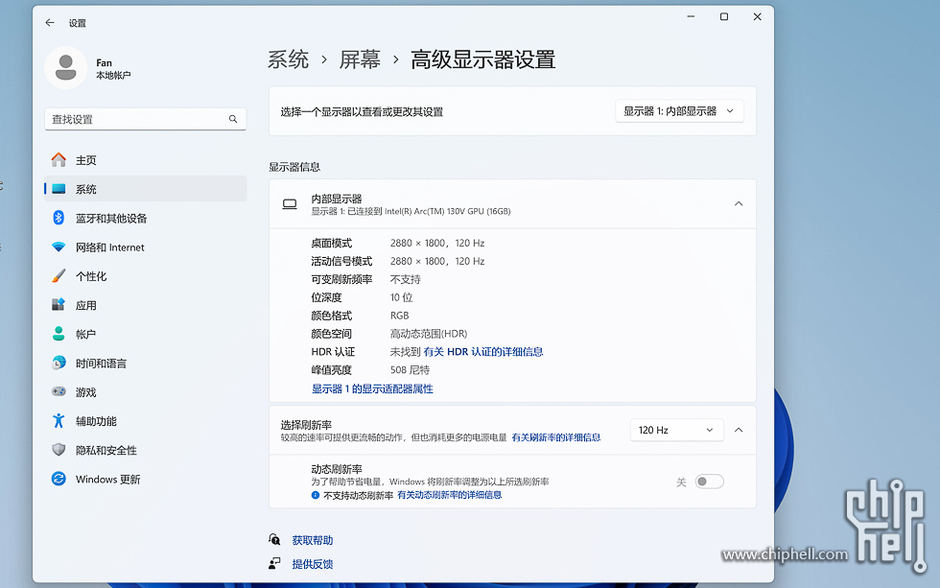This screenshot has height=588, width=940.
Task: Collapse the 内部显示器 info section chevron
Action: click(739, 203)
